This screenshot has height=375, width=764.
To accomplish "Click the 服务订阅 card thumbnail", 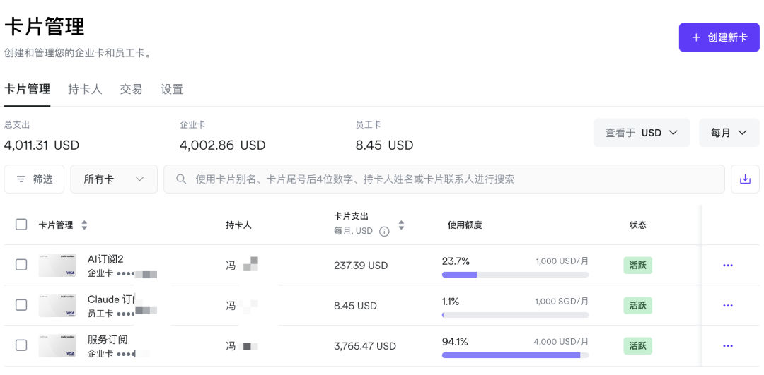I will tap(57, 346).
